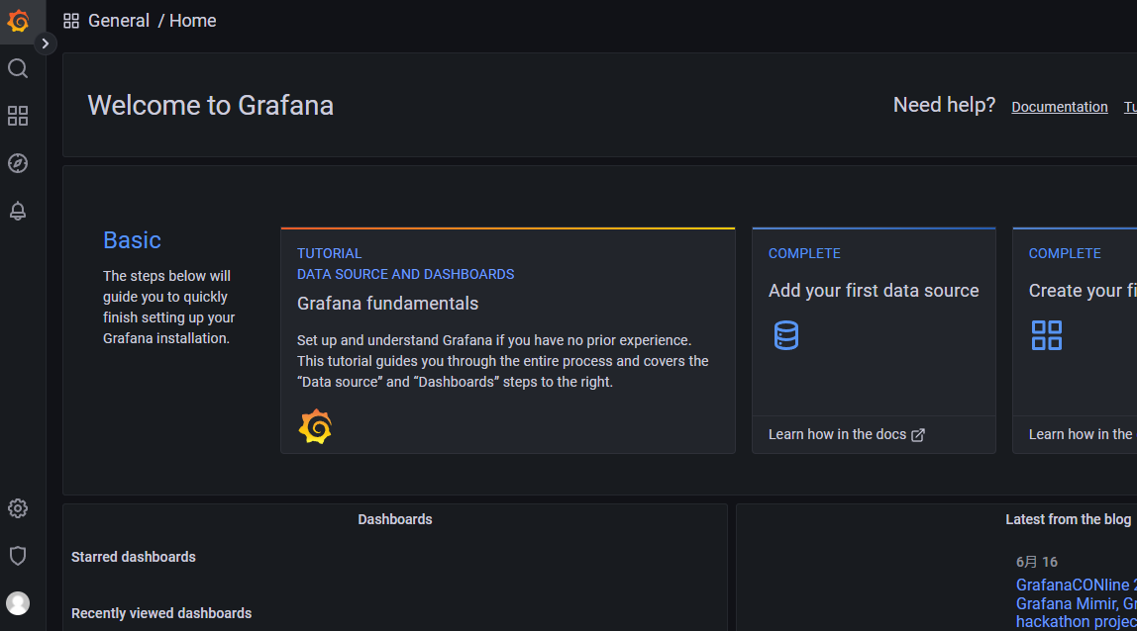Viewport: 1137px width, 631px height.
Task: Click the dashboard grid icon beside General
Action: click(71, 21)
